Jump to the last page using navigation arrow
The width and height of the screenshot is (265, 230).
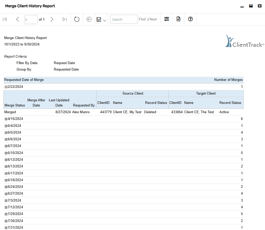coord(64,19)
